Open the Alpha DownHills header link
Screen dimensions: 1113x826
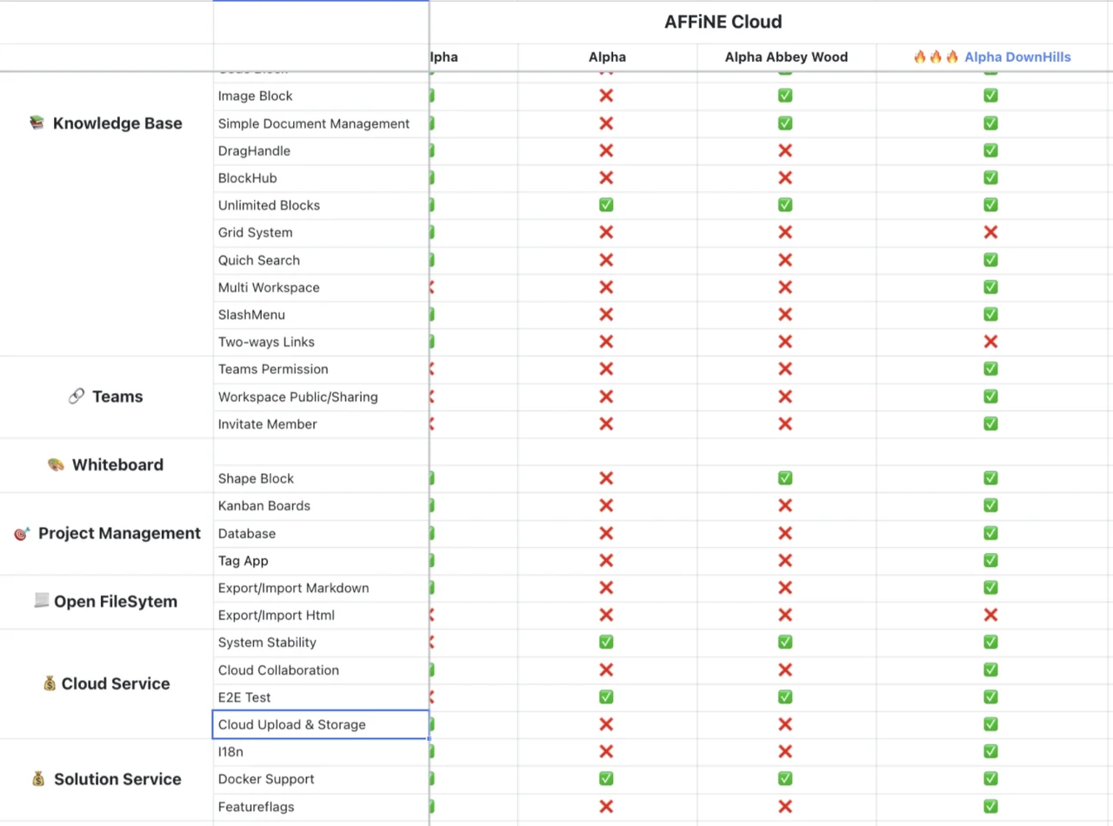pyautogui.click(x=1017, y=57)
